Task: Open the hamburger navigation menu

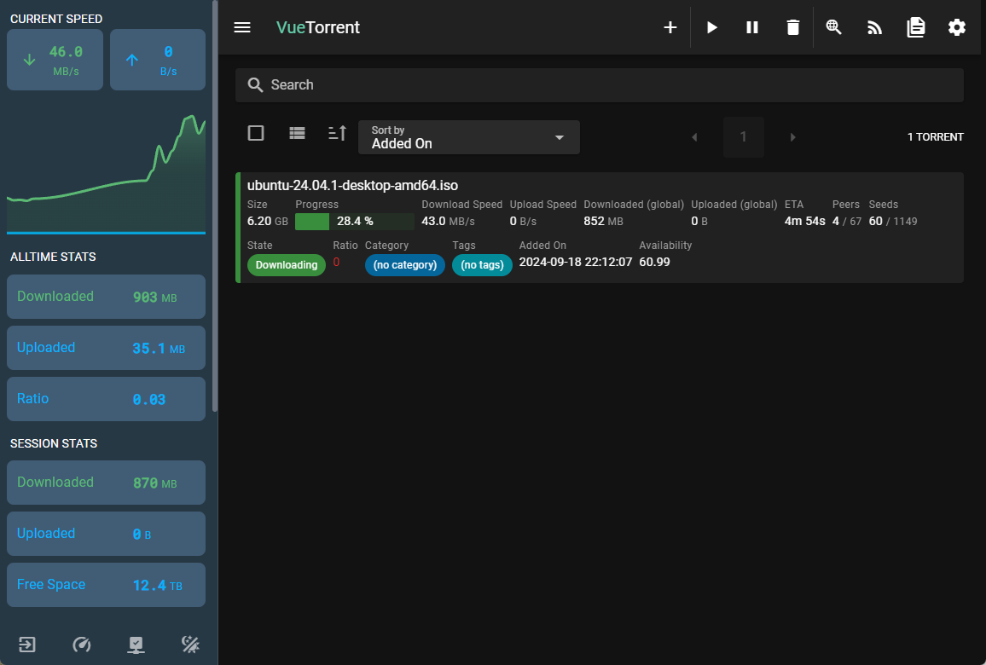Action: (242, 27)
